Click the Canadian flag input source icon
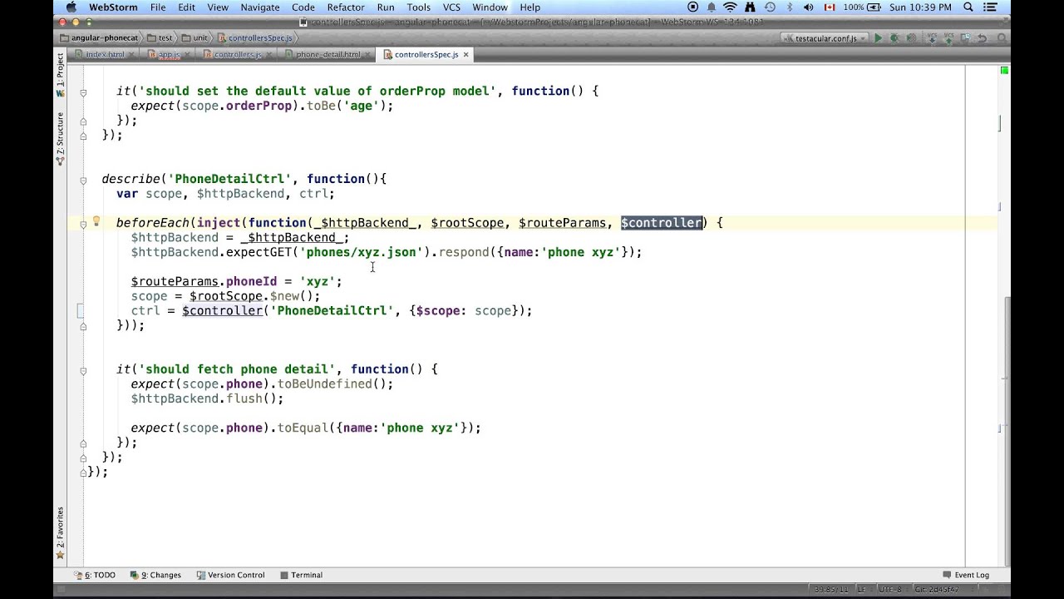 click(x=829, y=7)
